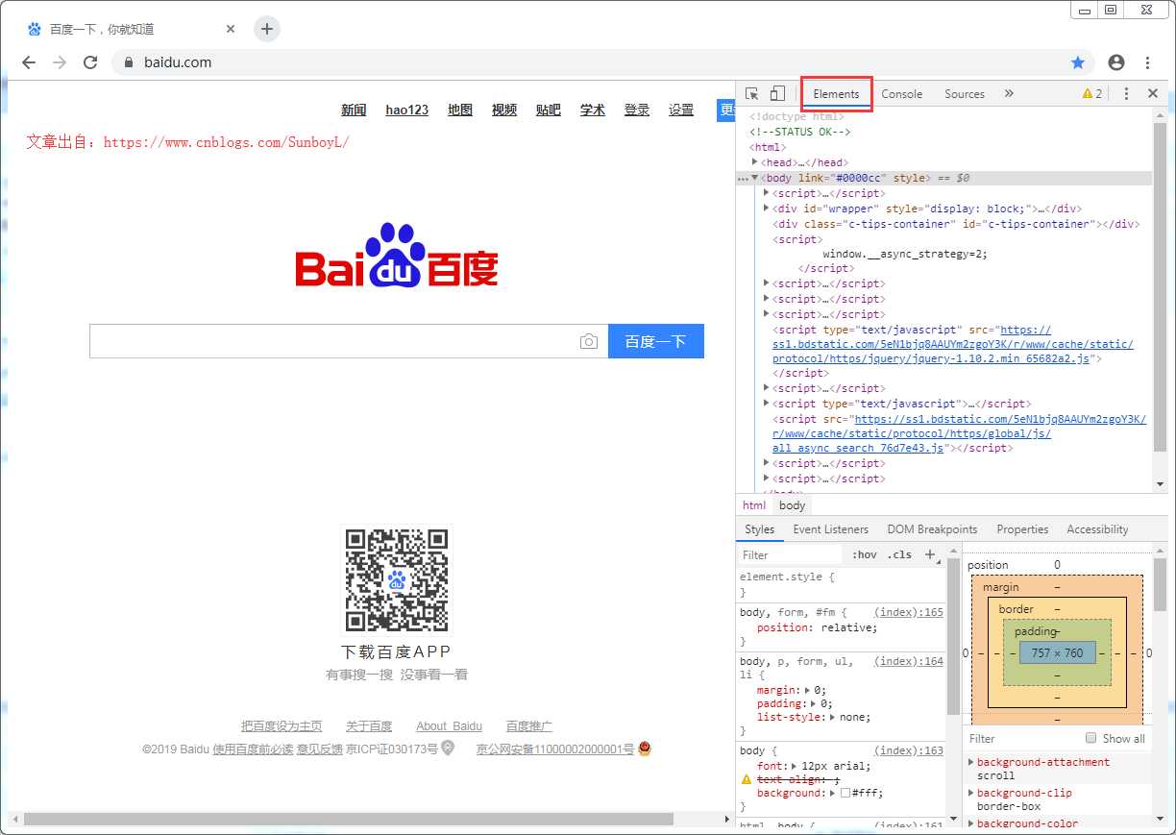Open the 地图 link
Screen dimensions: 1176x835
(x=460, y=111)
